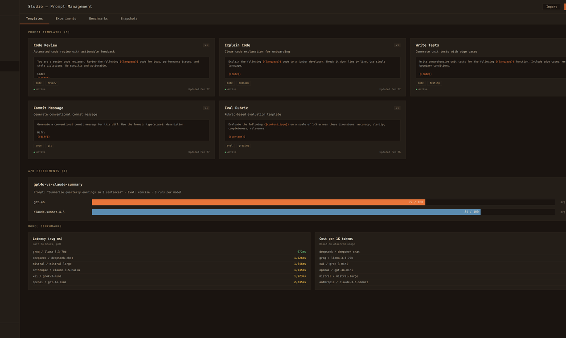
Task: Click the review tag on Code Review
Action: [x=52, y=83]
